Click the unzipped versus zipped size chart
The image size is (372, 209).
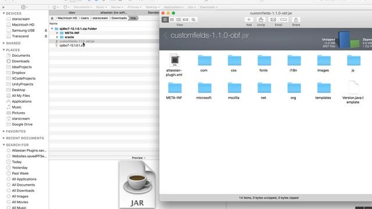click(349, 40)
